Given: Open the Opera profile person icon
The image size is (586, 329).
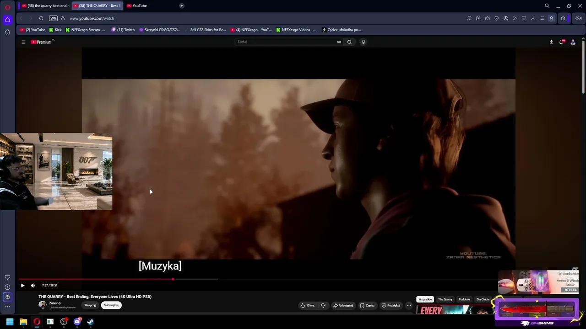Looking at the screenshot, I should tap(551, 18).
